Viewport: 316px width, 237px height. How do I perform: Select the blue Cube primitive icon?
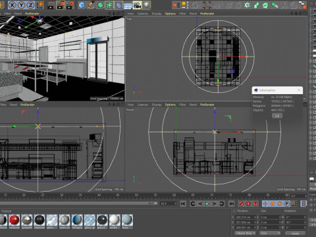click(x=82, y=5)
